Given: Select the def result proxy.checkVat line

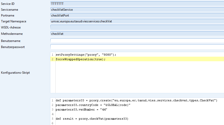Looking at the screenshot, I should [x=92, y=119].
